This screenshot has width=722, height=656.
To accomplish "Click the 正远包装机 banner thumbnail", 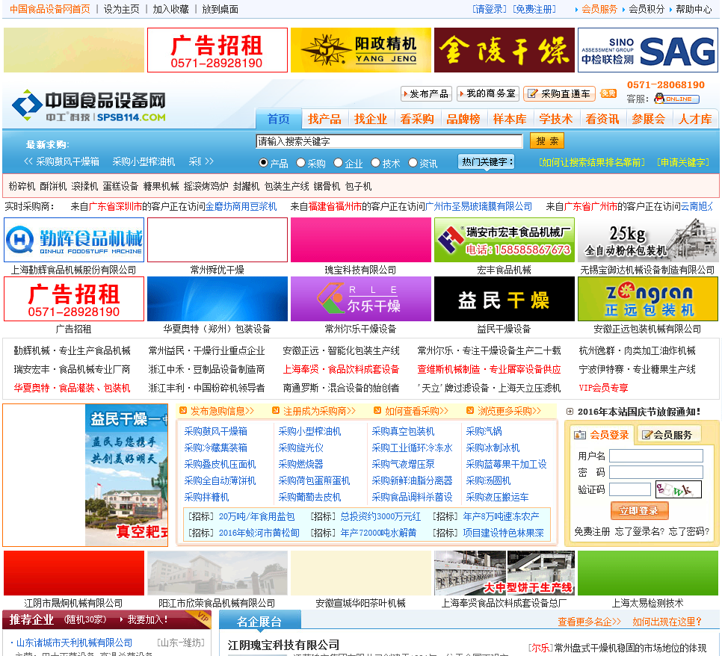I will pos(647,299).
